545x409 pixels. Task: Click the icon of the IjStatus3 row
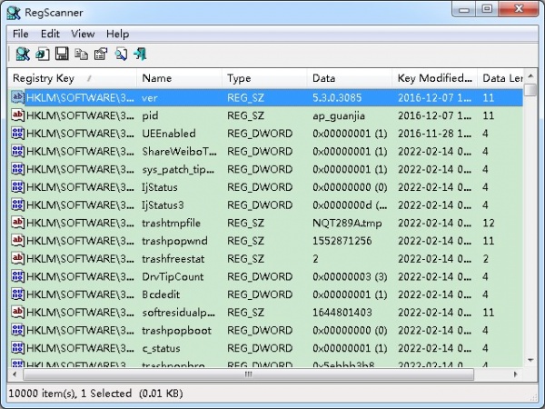pyautogui.click(x=18, y=204)
